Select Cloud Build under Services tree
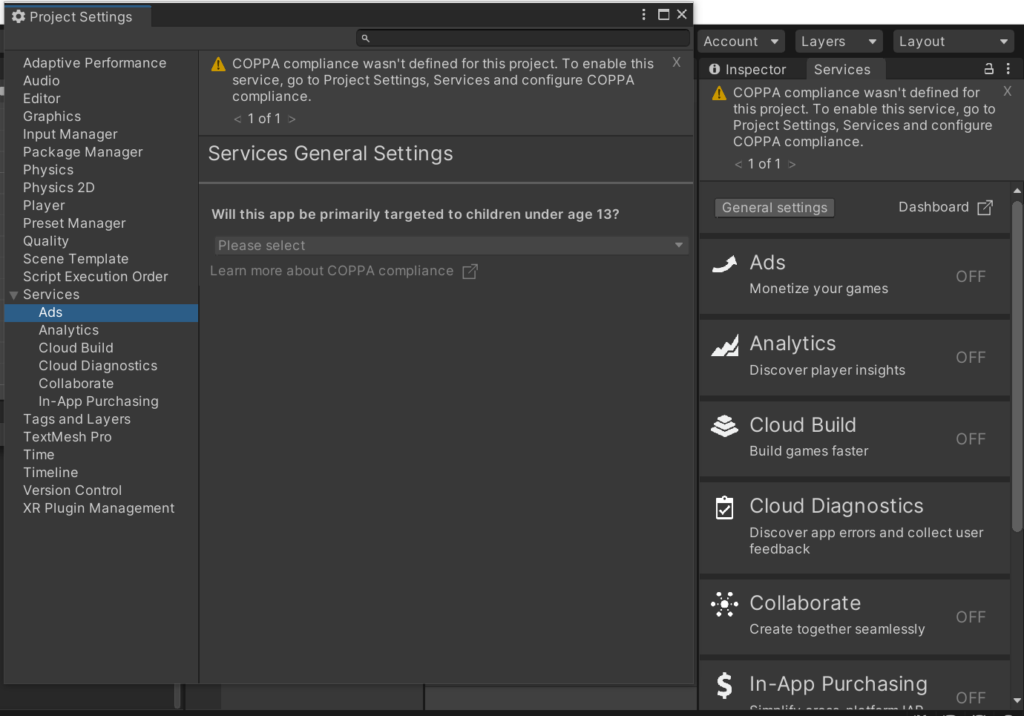 pos(76,348)
